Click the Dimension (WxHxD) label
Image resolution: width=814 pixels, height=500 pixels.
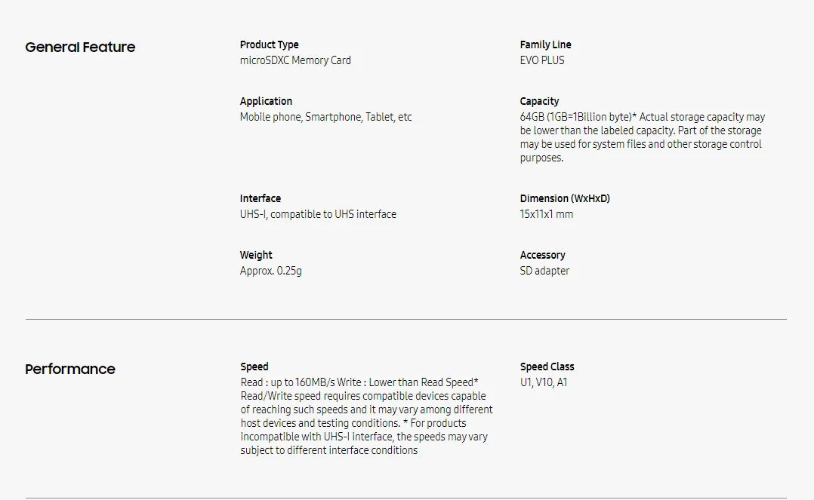(x=565, y=198)
